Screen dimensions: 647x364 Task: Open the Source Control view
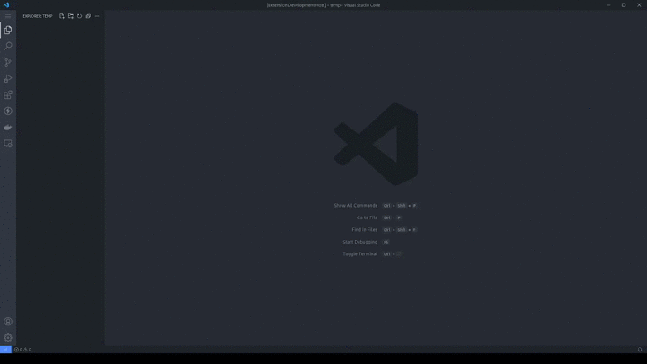coord(8,62)
